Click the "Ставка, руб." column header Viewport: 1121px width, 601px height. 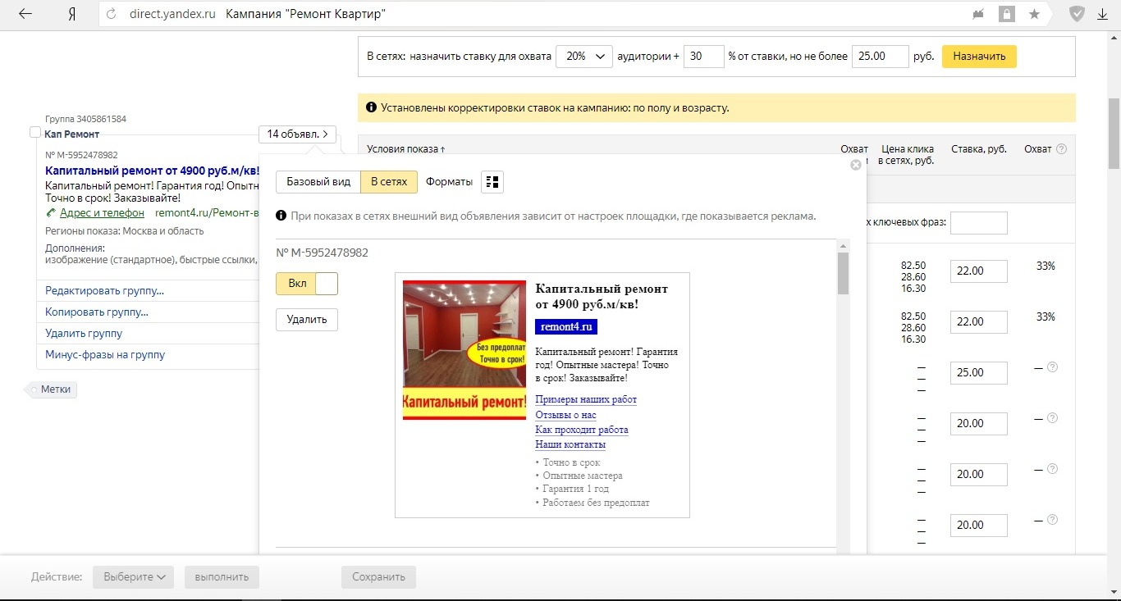979,149
